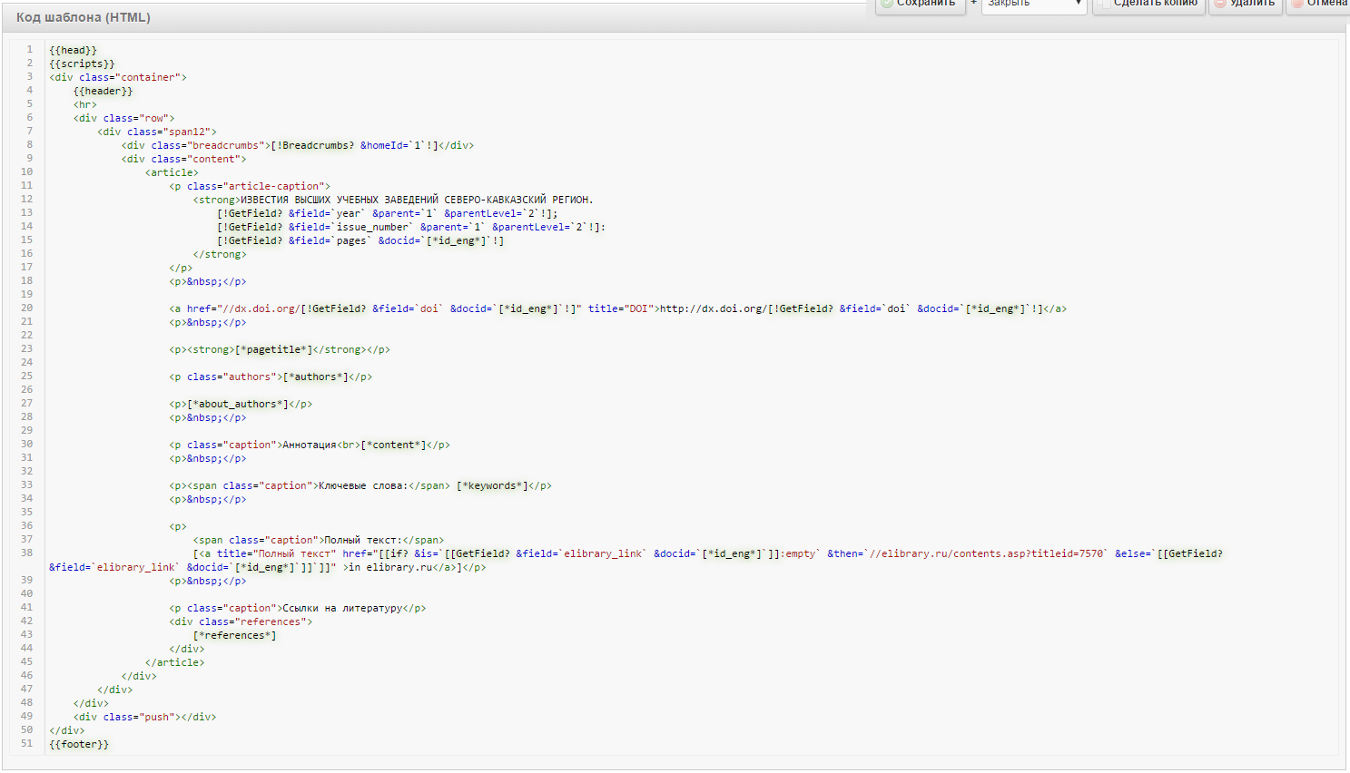1350x773 pixels.
Task: Click the [*references*] placeholder line
Action: (x=235, y=635)
